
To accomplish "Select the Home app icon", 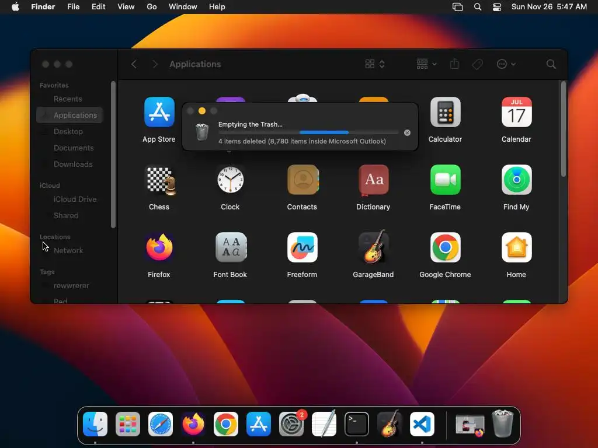I will (x=516, y=247).
